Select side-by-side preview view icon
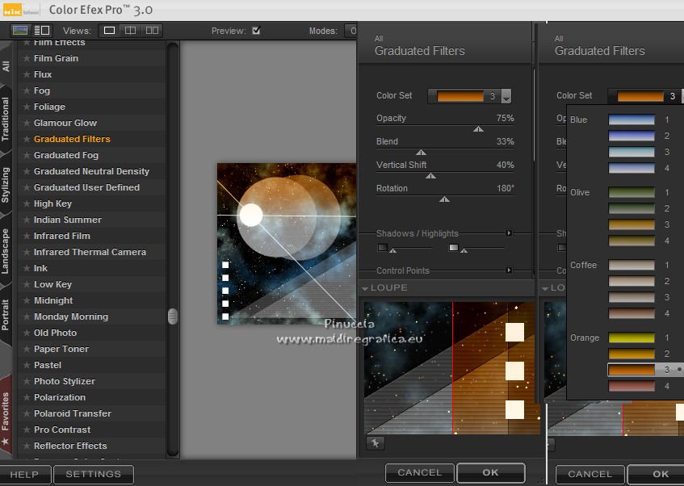 click(151, 31)
